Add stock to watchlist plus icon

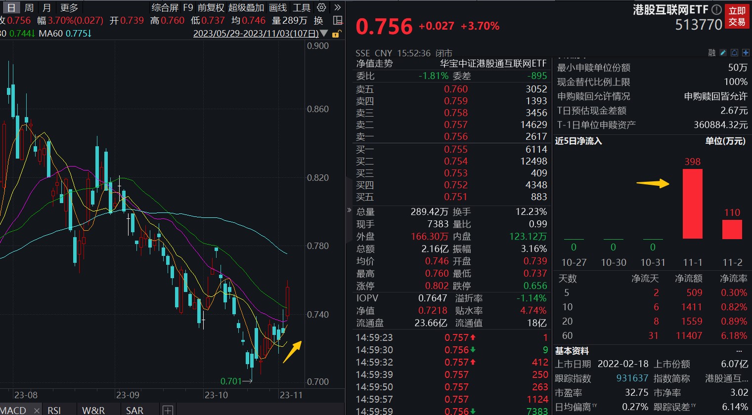746,53
